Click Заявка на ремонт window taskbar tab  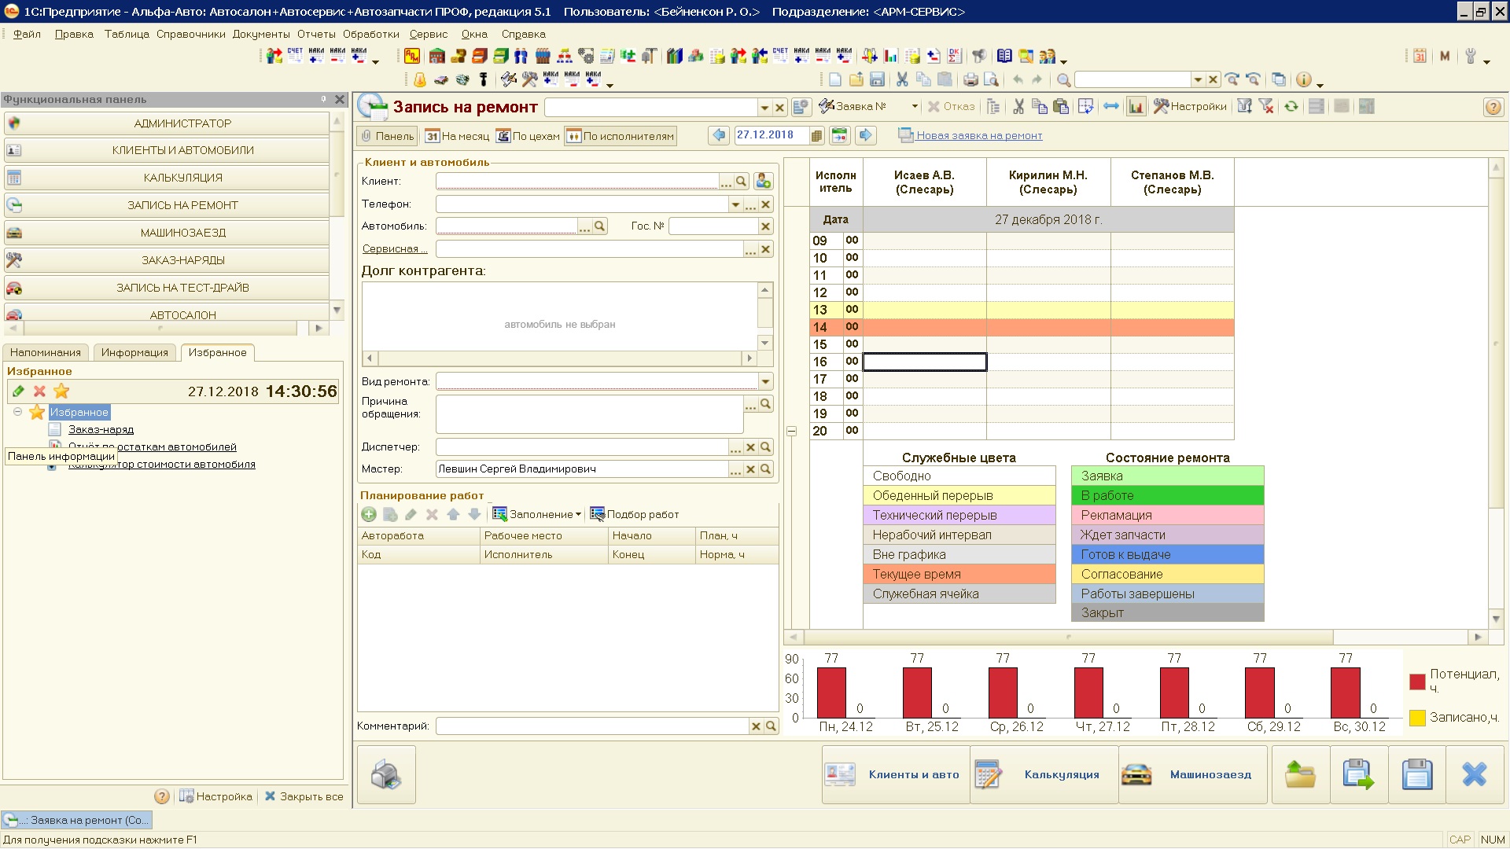(76, 820)
